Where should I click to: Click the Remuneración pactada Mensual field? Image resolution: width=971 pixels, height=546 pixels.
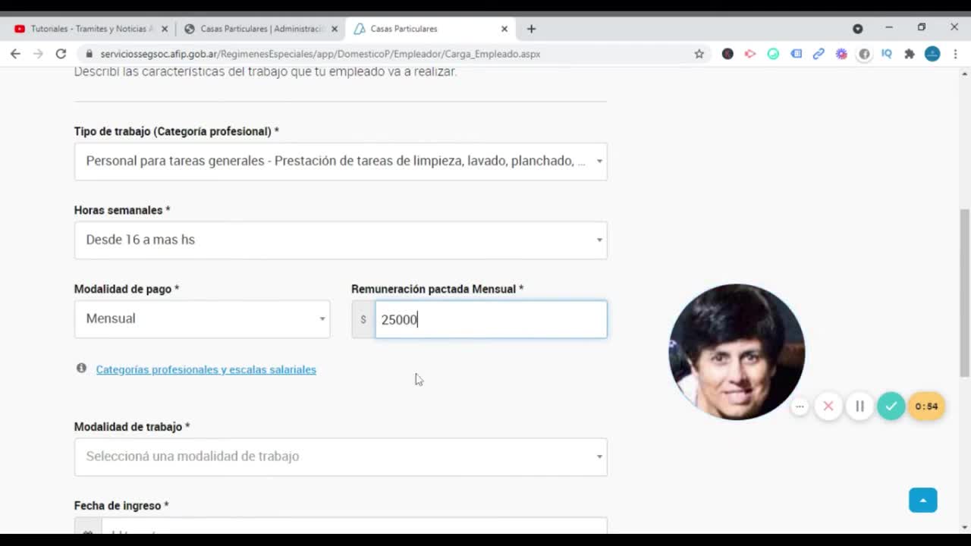pos(490,319)
